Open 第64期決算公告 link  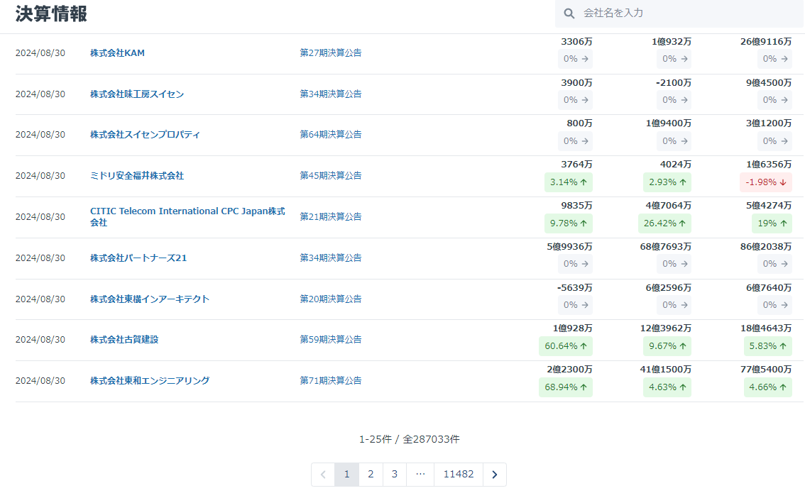(x=331, y=134)
